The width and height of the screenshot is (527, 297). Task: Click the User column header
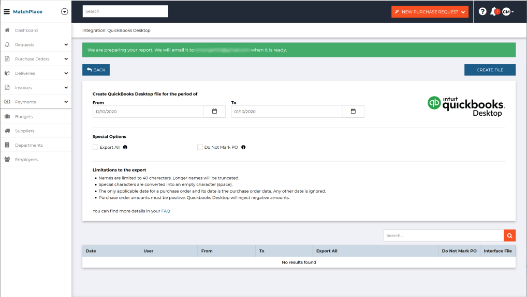(169, 251)
